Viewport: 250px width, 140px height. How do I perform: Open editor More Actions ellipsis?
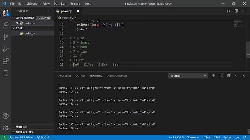[244, 11]
